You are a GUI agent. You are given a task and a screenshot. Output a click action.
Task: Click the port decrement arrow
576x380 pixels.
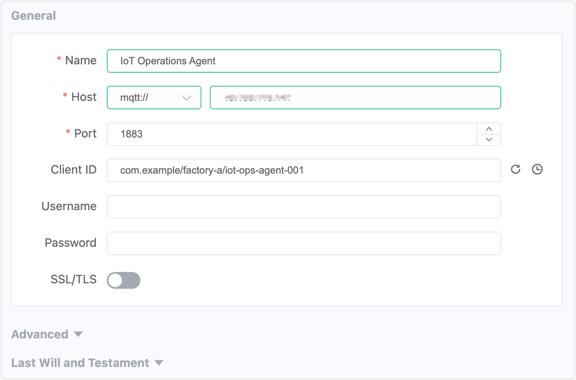point(489,139)
